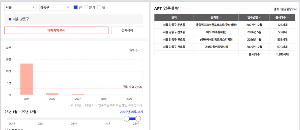Click the 2025년 12월 move-in date cell

click(254, 47)
